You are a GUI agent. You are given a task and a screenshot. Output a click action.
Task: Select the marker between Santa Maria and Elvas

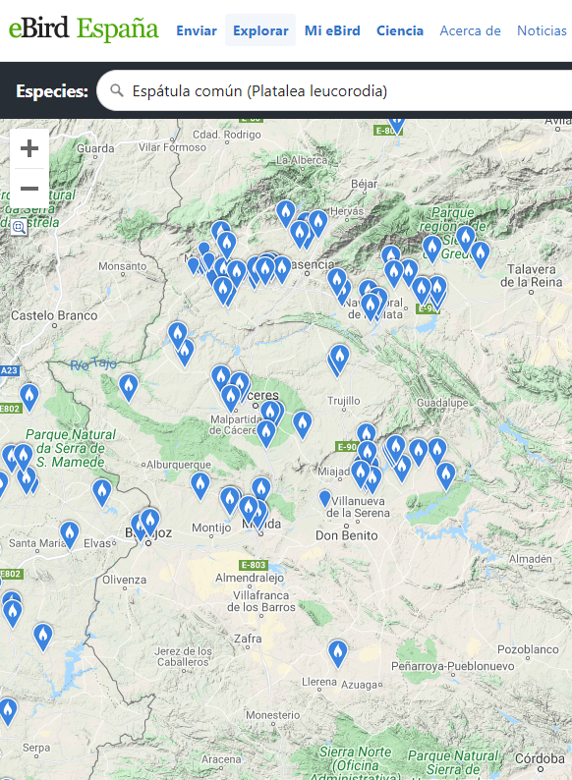[x=69, y=534]
